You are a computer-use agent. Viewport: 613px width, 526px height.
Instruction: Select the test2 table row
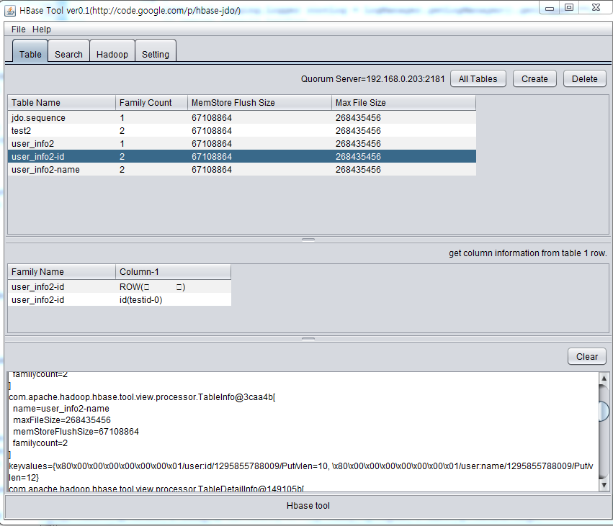pyautogui.click(x=242, y=130)
